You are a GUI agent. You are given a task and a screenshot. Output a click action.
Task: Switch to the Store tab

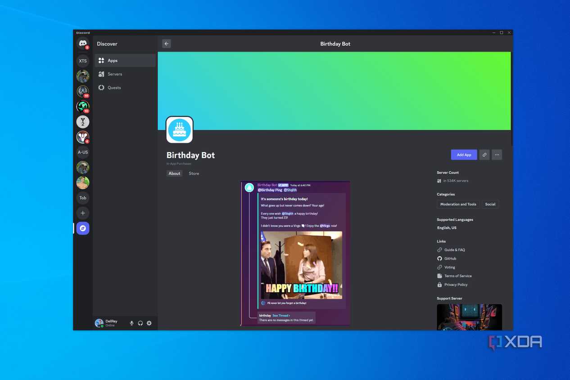click(x=194, y=173)
